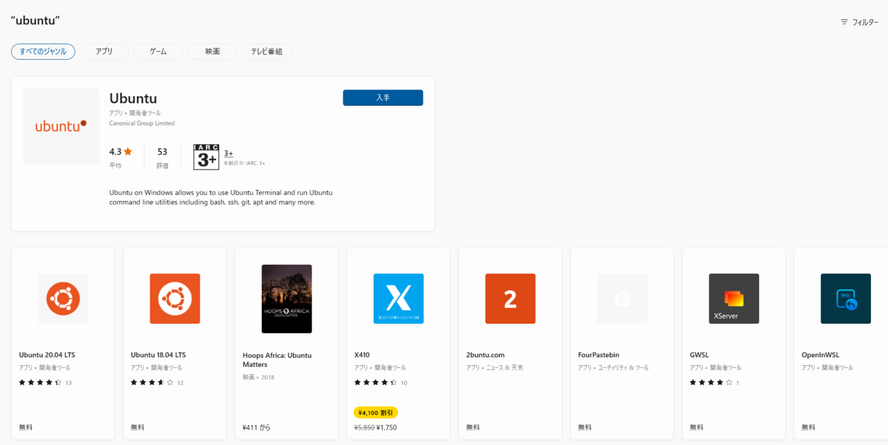Click the Ubuntu 18.04 LTS title
The image size is (888, 445).
(x=158, y=355)
